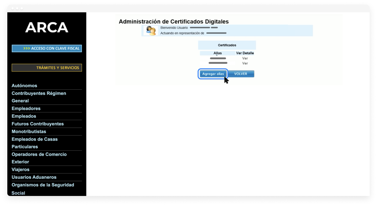The image size is (377, 206).
Task: Select Empleados in the sidebar
Action: click(24, 116)
